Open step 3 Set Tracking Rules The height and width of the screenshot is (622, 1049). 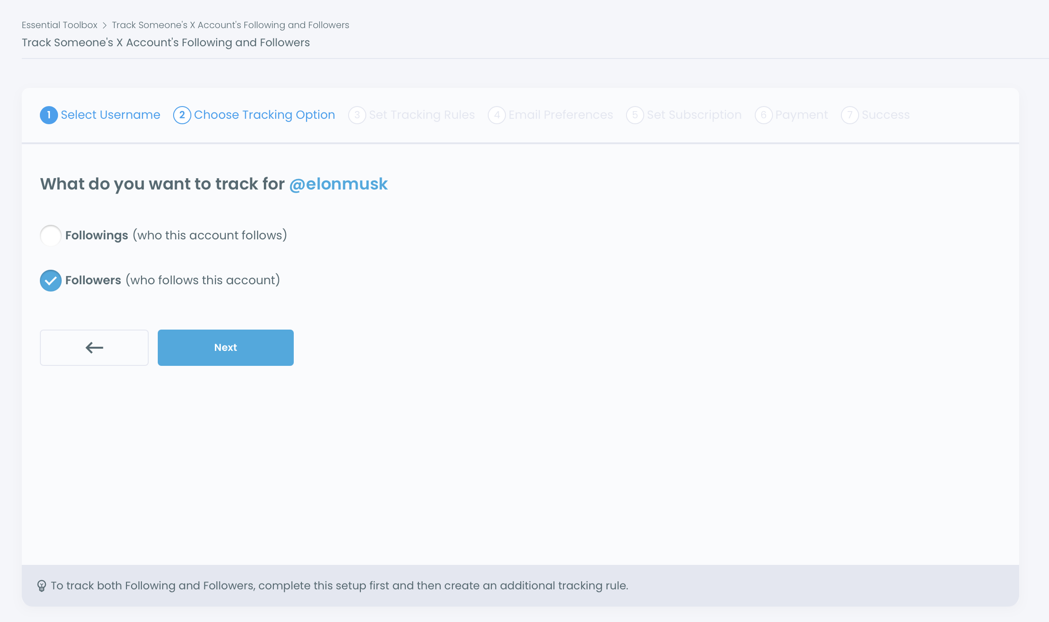[x=412, y=115]
